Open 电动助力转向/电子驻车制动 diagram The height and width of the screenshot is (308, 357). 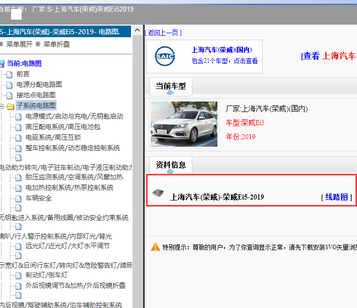click(x=66, y=167)
